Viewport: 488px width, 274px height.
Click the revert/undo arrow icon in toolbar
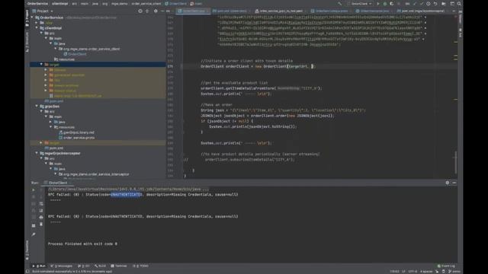click(435, 4)
